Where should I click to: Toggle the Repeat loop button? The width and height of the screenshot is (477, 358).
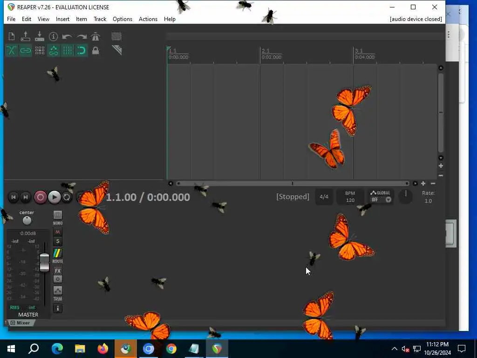[67, 197]
